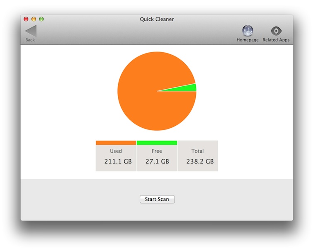
Task: Click the Related Apps text label
Action: 276,40
